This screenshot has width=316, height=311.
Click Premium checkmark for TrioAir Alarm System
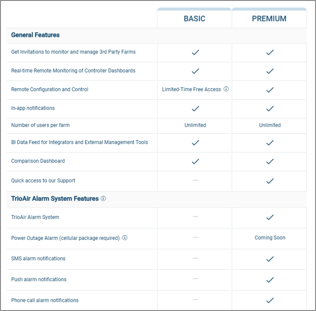point(269,217)
